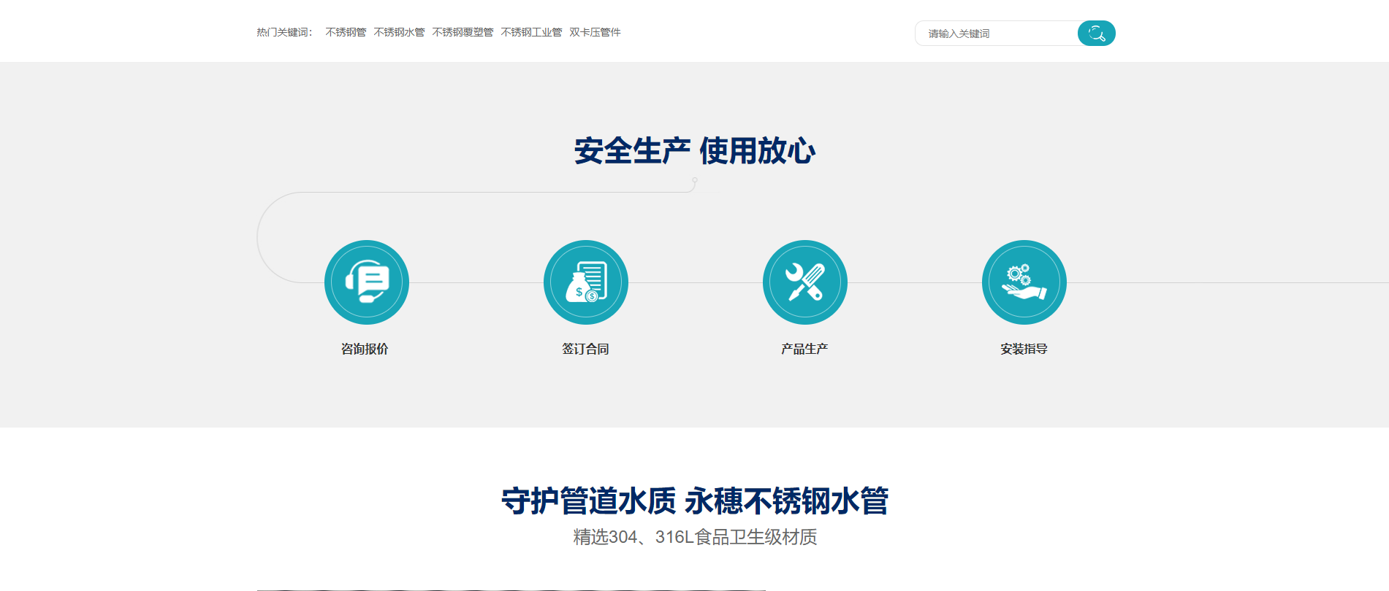Select the 安装指导 step label
This screenshot has width=1389, height=591.
tap(1024, 349)
